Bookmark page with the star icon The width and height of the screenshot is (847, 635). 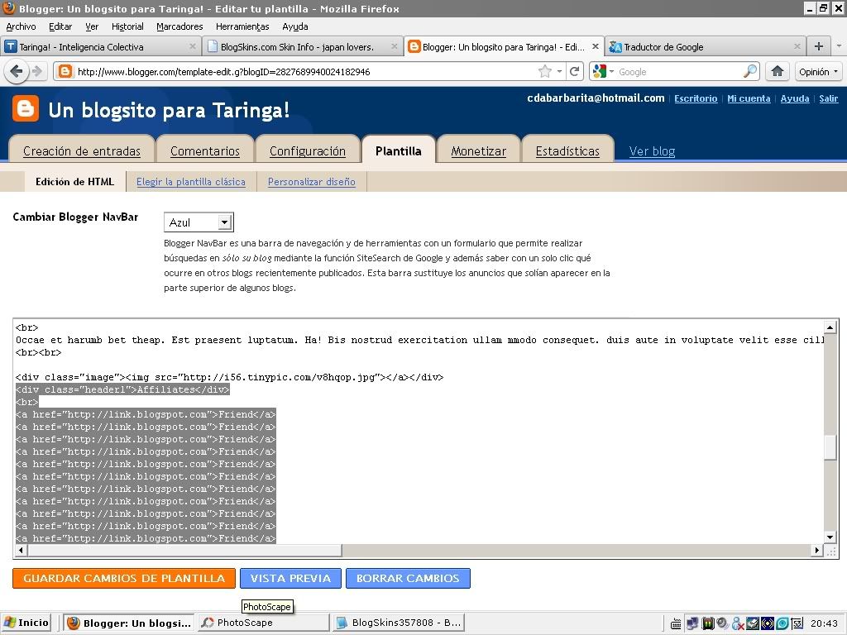(x=545, y=71)
